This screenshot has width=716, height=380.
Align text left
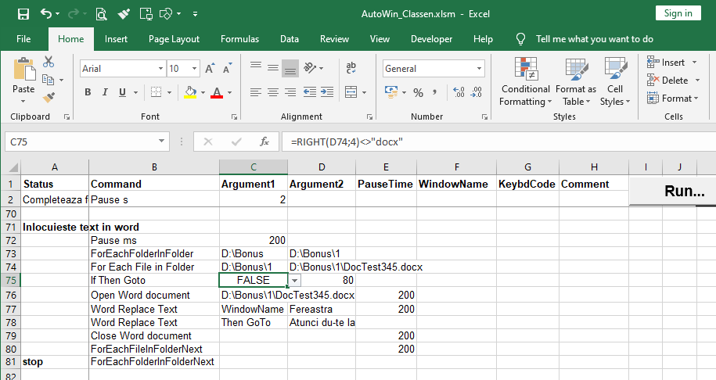point(256,92)
